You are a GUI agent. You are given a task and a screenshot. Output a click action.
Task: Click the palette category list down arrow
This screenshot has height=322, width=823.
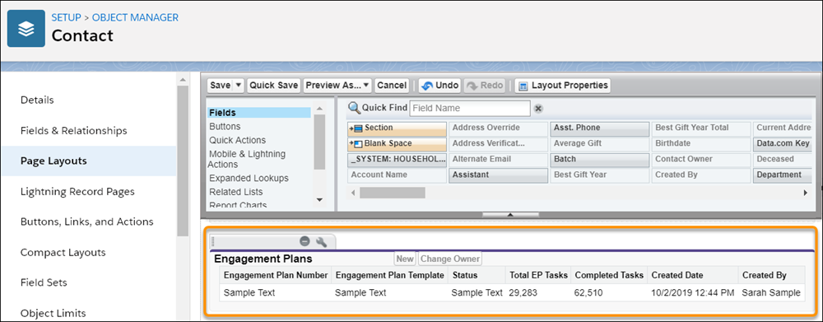tap(319, 199)
